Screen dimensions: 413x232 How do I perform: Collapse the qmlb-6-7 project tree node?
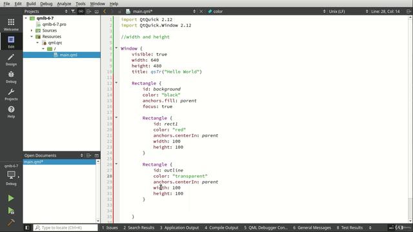pyautogui.click(x=26, y=18)
